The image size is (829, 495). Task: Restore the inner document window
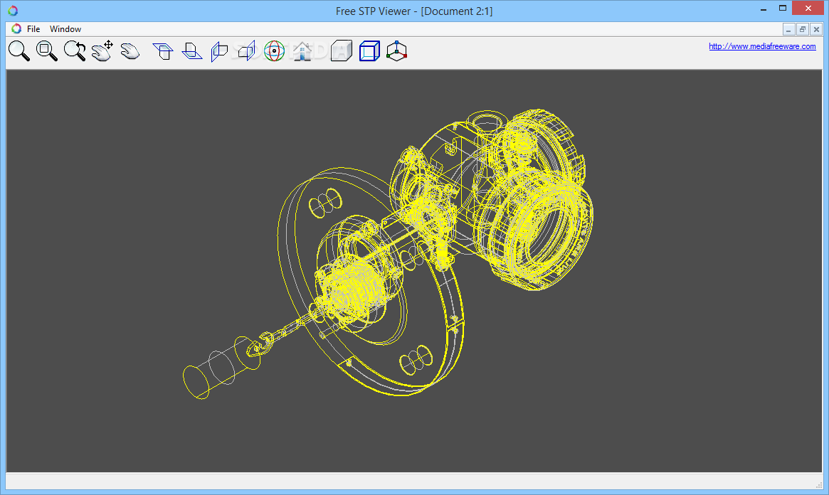click(802, 30)
